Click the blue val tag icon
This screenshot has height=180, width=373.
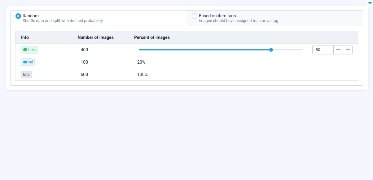(25, 62)
